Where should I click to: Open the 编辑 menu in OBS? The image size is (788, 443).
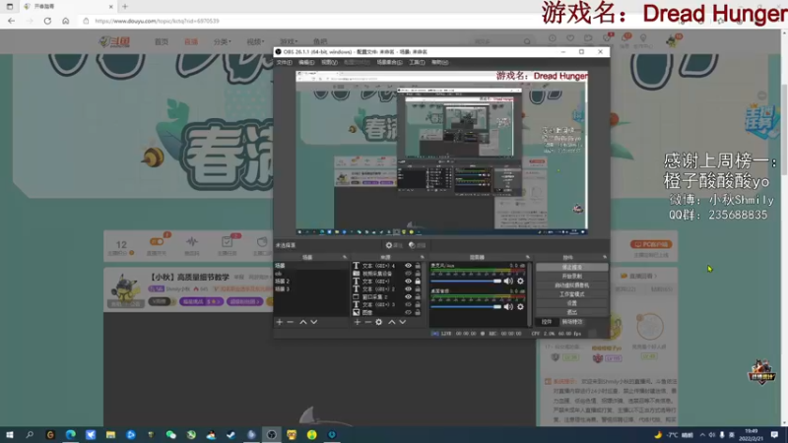pos(306,62)
